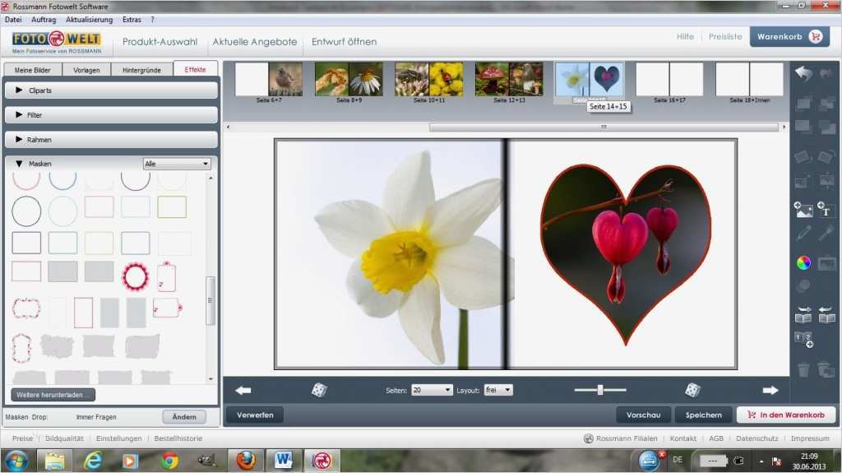Switch to the Hintergründe tab
Screen dimensions: 842x473
(141, 70)
